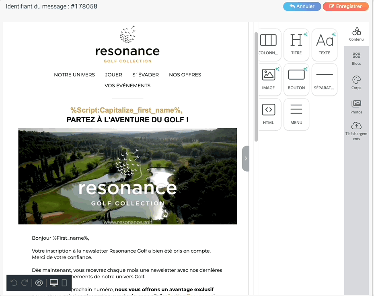The image size is (374, 296).
Task: Click the Annuler button
Action: 302,6
